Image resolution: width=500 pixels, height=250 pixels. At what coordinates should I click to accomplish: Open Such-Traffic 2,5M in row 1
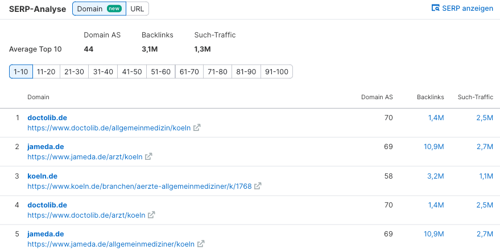point(485,117)
